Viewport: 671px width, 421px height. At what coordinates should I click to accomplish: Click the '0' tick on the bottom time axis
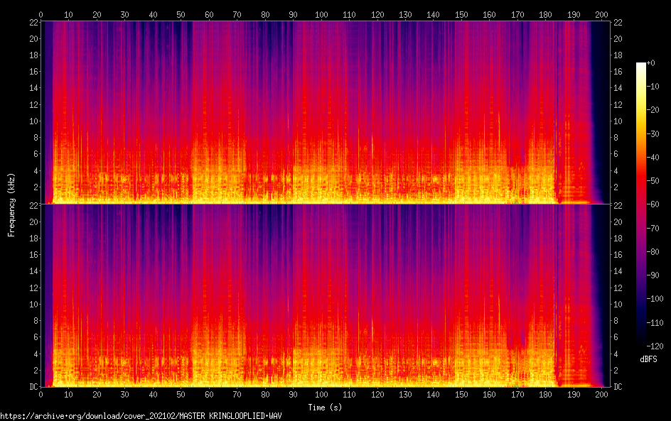point(41,395)
